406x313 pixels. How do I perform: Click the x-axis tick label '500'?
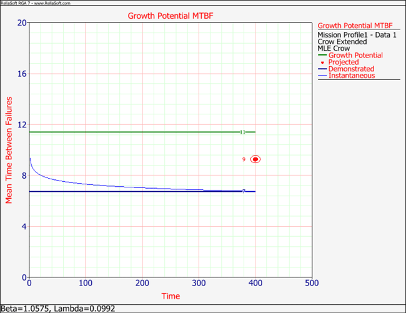click(312, 283)
